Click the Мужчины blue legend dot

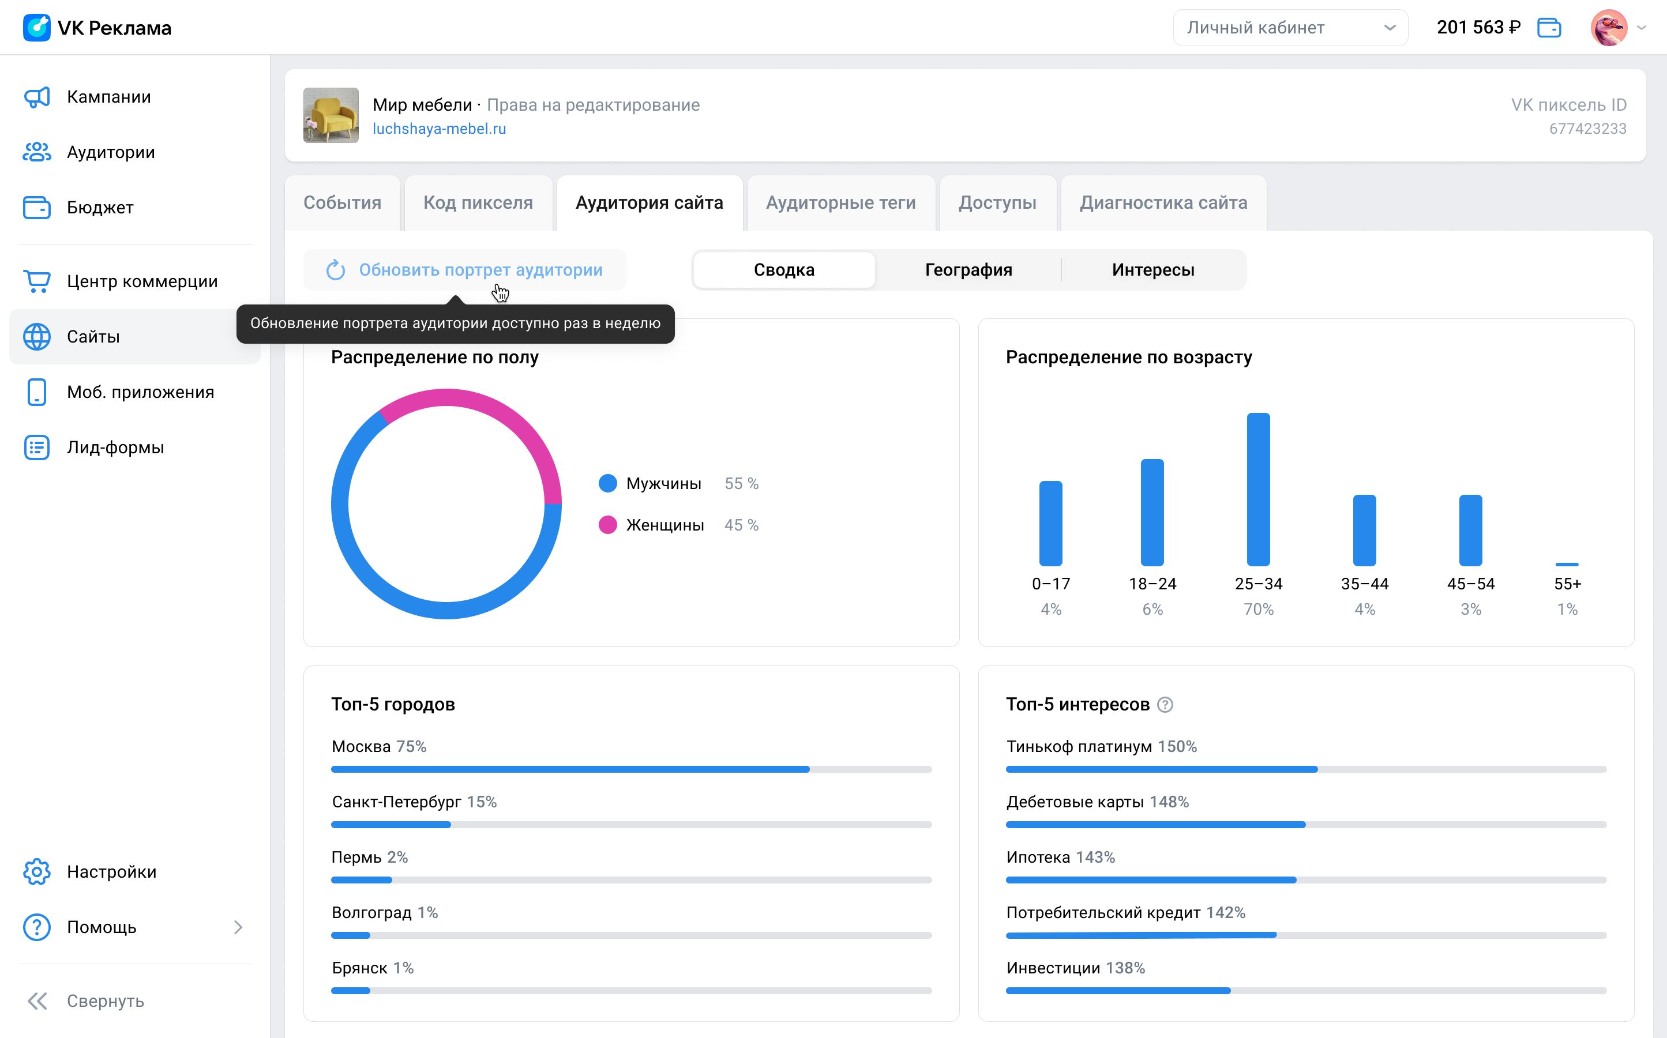point(607,483)
